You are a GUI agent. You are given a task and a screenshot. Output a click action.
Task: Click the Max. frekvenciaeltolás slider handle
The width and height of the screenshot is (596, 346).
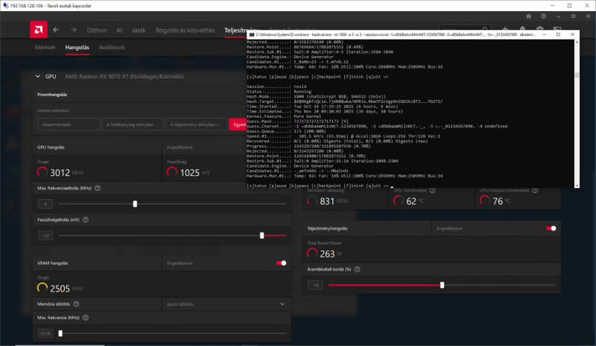135,204
